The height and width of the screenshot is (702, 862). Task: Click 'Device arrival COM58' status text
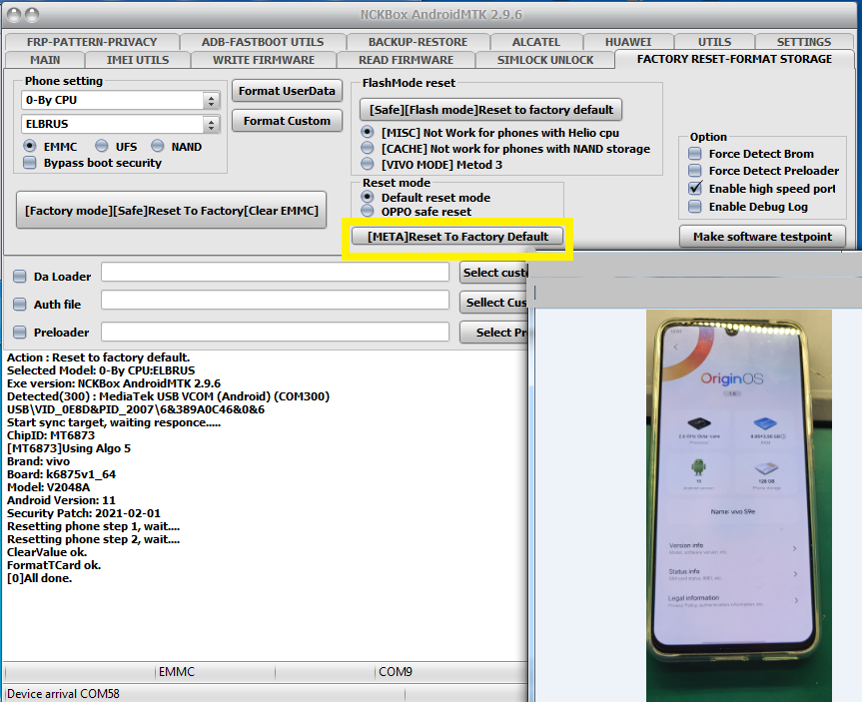pos(63,694)
